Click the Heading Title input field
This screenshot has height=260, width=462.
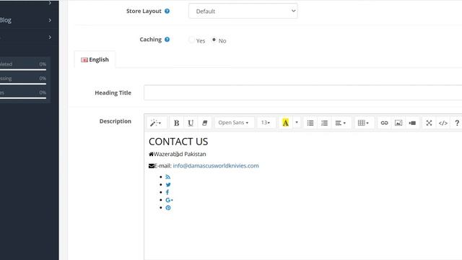[x=303, y=92]
